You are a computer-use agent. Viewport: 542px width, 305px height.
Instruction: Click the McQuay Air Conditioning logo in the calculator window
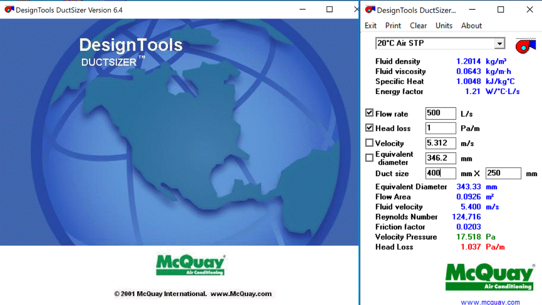point(490,277)
